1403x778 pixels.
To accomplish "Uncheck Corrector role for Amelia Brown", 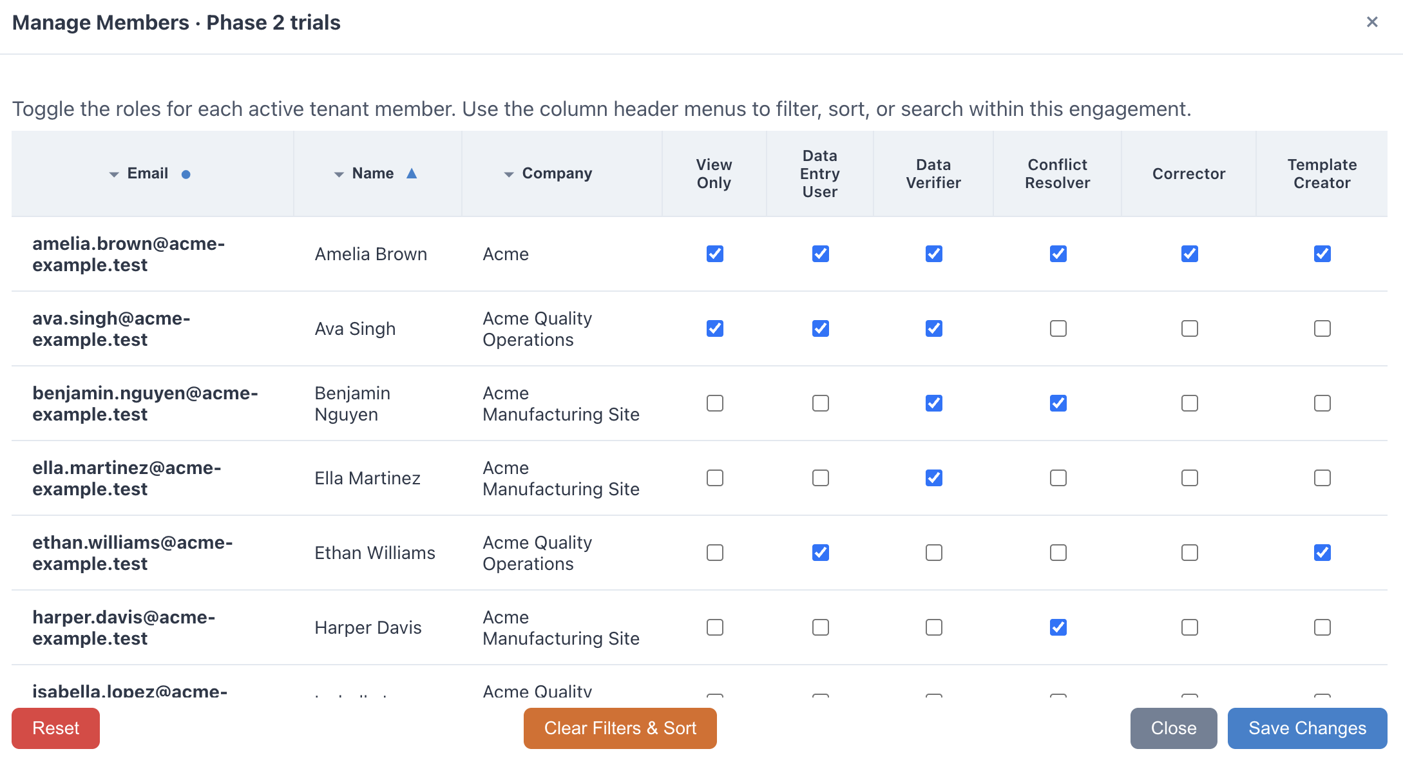I will pos(1188,254).
